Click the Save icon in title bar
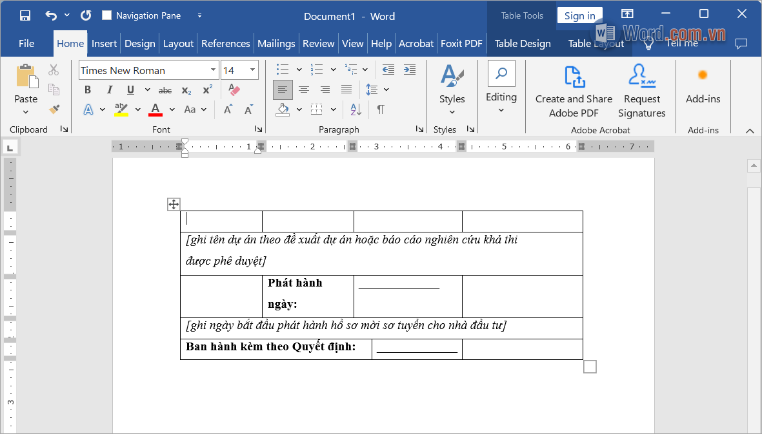762x434 pixels. coord(25,15)
